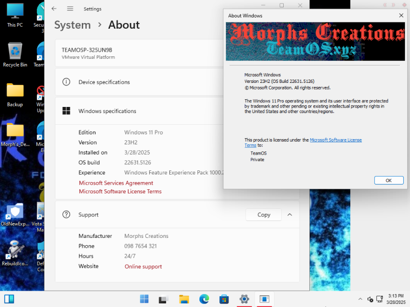Open Microsoft Services Agreement link
This screenshot has width=410, height=307.
pyautogui.click(x=116, y=183)
